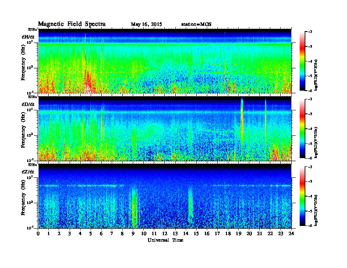This screenshot has height=268, width=347.
Task: Click hour tick '20' on time axis
Action: pyautogui.click(x=249, y=234)
